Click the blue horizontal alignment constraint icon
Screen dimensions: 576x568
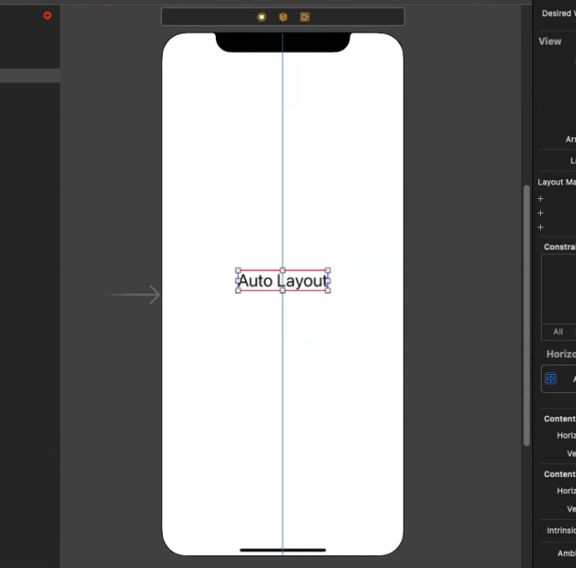tap(550, 378)
